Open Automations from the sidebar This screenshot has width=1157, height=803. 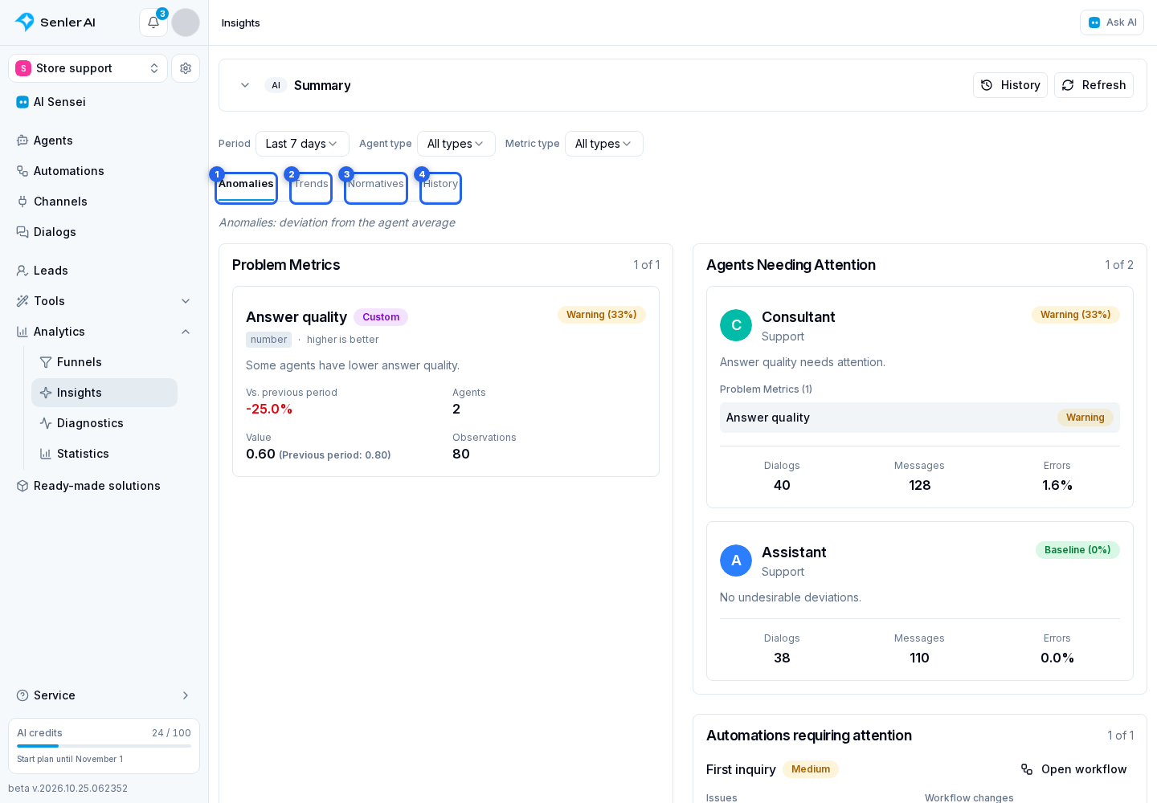[104, 171]
